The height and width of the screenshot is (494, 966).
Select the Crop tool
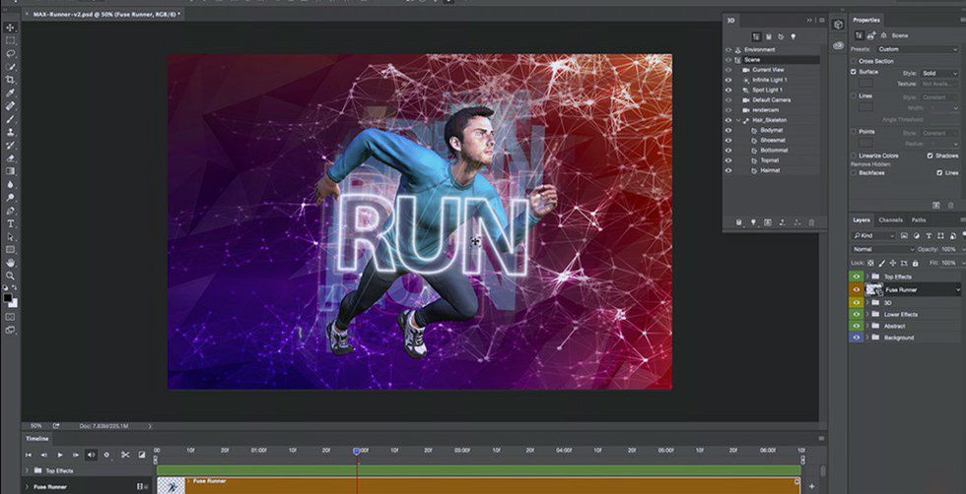click(x=11, y=79)
